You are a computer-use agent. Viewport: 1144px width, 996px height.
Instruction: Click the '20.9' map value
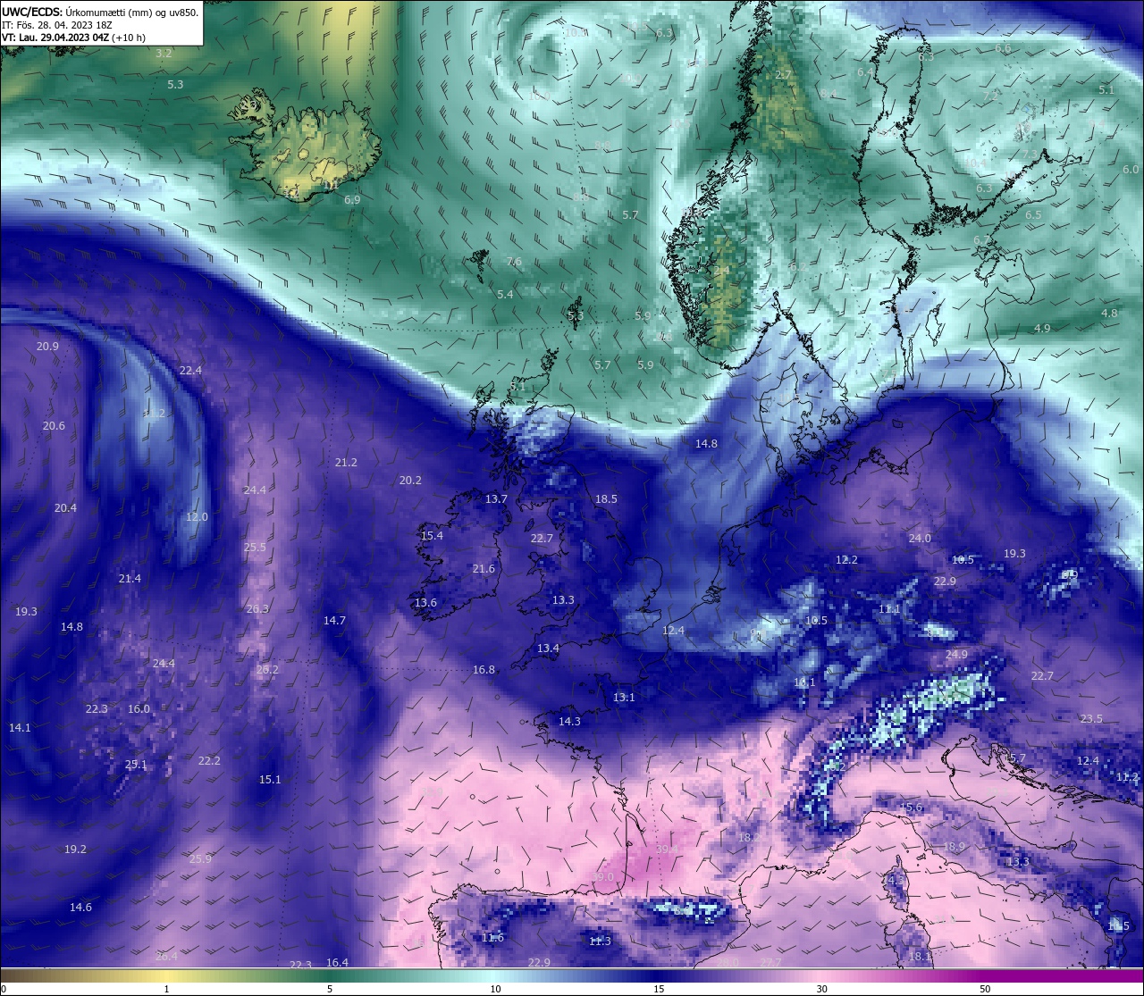(x=47, y=347)
